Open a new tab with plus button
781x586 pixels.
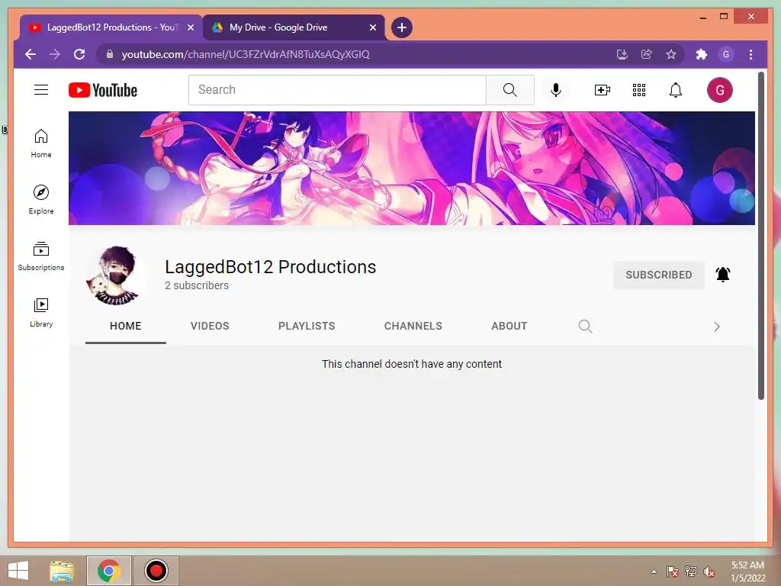click(401, 27)
